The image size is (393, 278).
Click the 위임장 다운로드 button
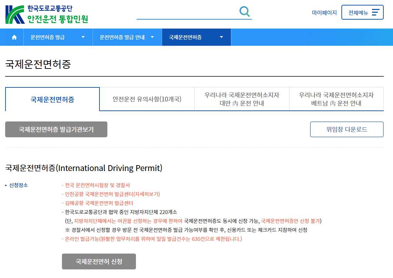click(x=347, y=129)
